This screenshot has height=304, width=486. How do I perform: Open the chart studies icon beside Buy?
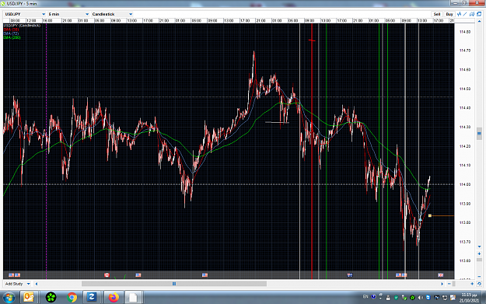tap(460, 14)
